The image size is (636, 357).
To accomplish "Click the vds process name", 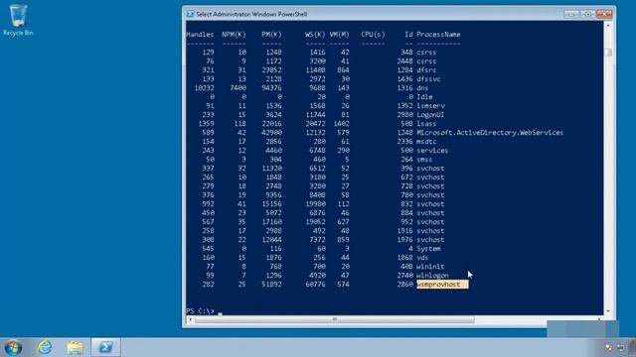I will tap(422, 258).
